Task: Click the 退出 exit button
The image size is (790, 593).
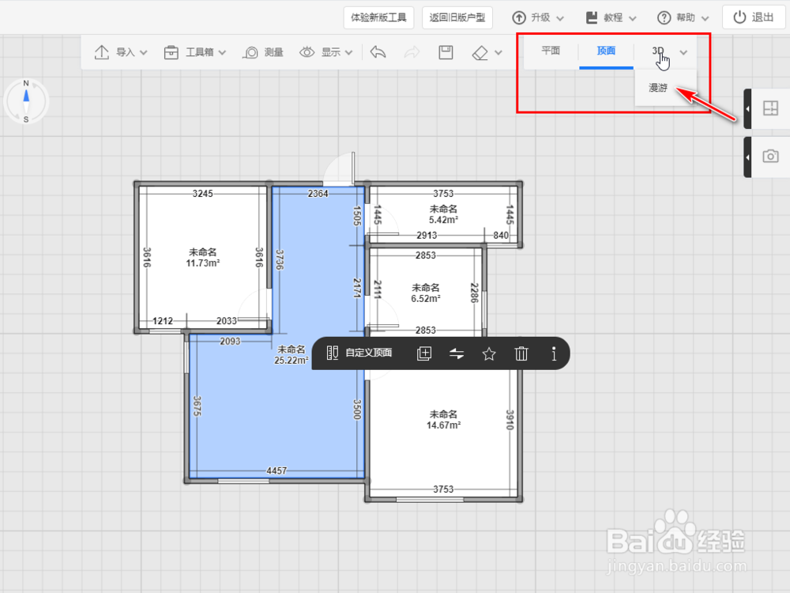Action: tap(754, 17)
